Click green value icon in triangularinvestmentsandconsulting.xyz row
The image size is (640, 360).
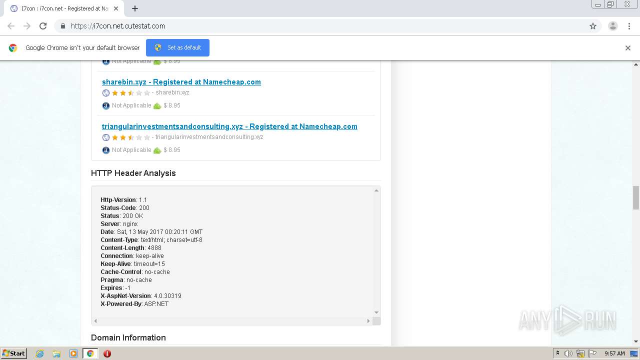(x=157, y=150)
